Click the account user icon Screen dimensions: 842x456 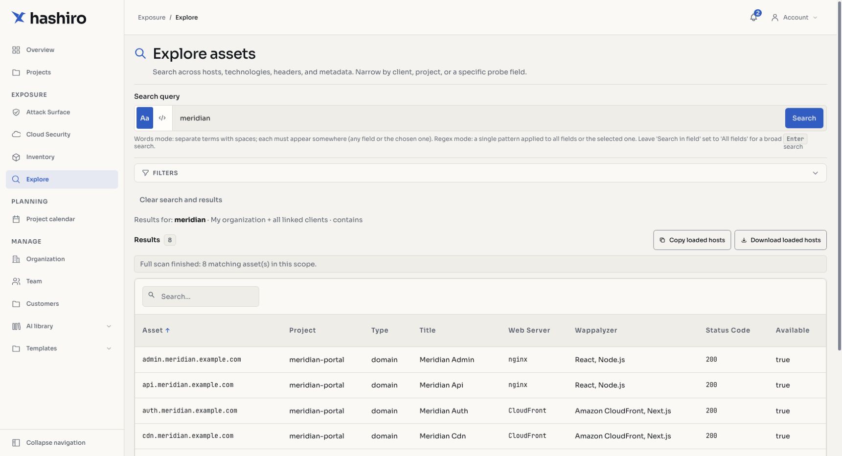pos(775,18)
